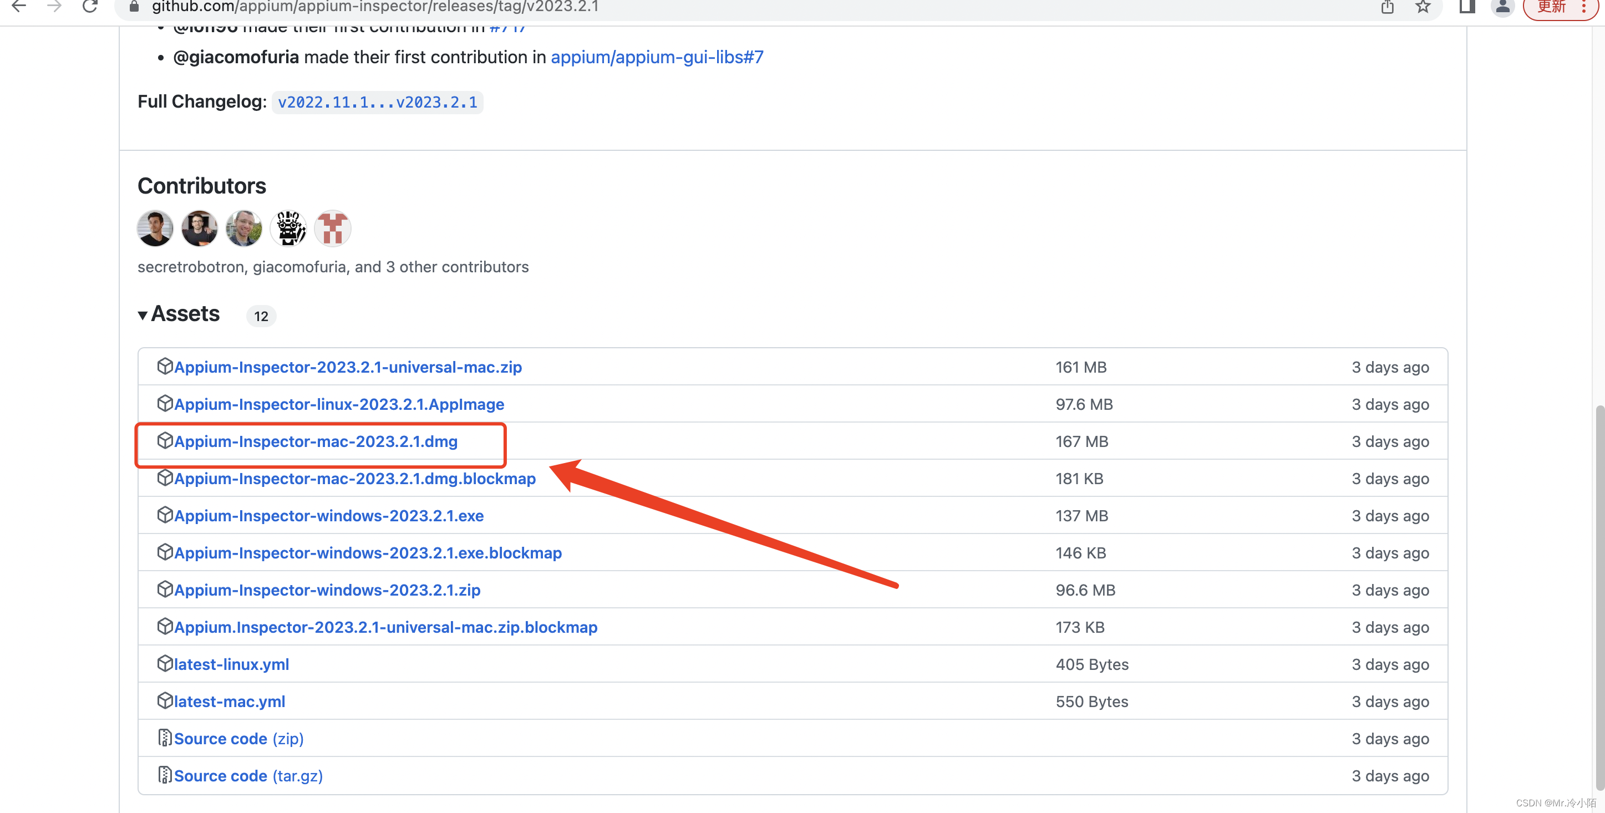Download latest-linux.yml
Image resolution: width=1605 pixels, height=813 pixels.
[232, 664]
